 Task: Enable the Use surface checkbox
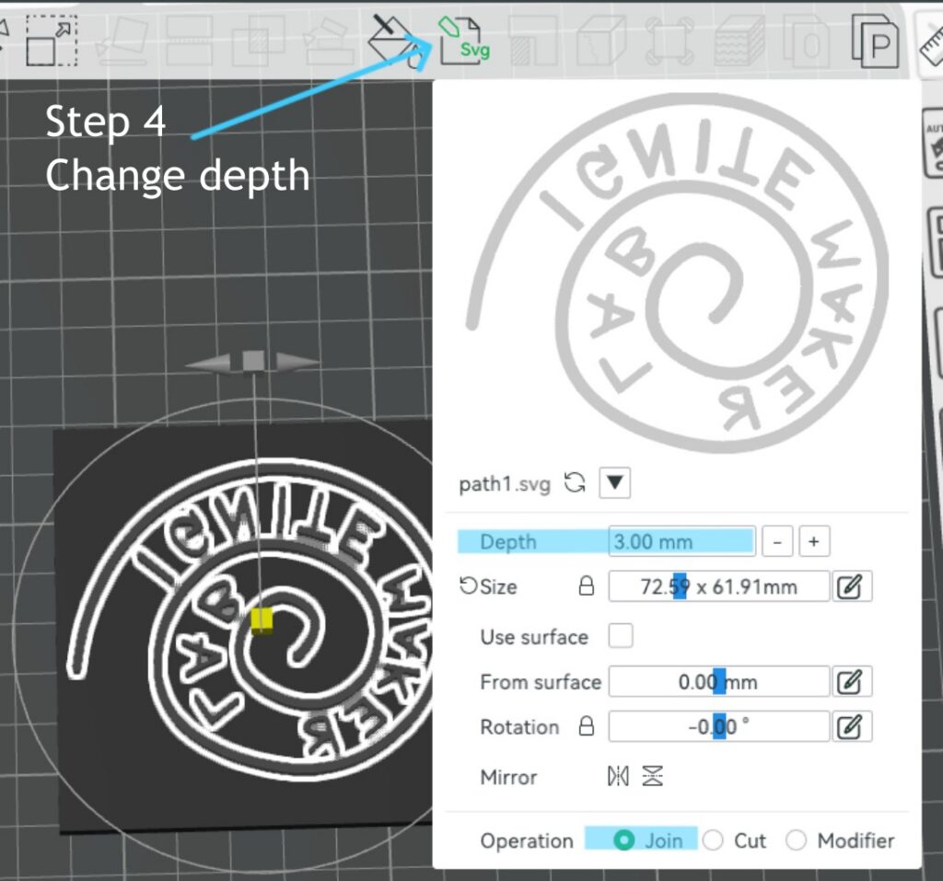621,635
